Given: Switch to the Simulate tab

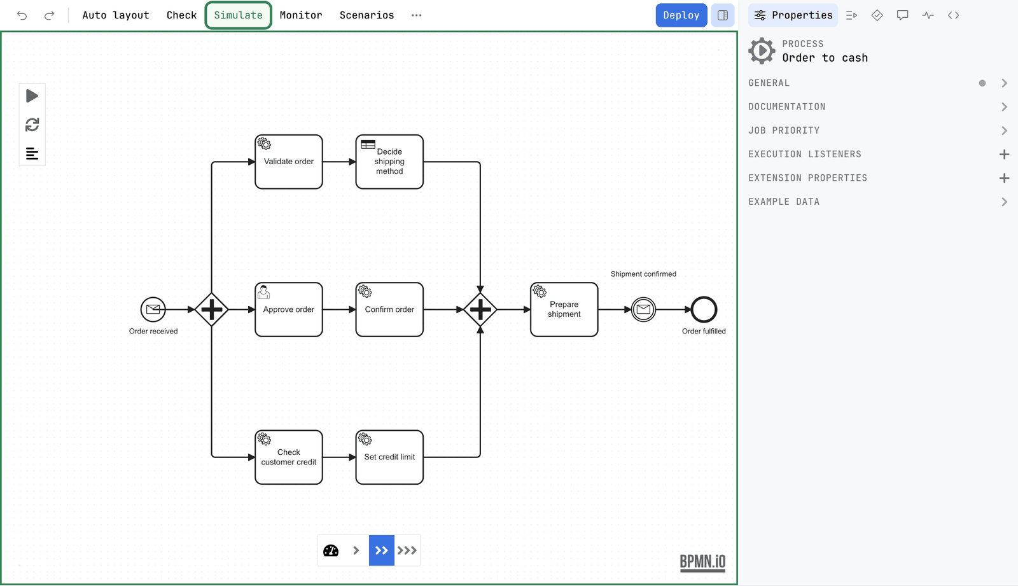Looking at the screenshot, I should tap(238, 15).
